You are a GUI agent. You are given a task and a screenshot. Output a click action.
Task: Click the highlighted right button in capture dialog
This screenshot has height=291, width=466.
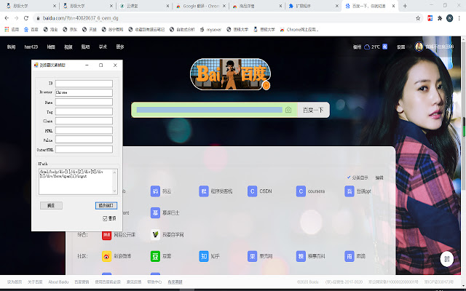(106, 205)
